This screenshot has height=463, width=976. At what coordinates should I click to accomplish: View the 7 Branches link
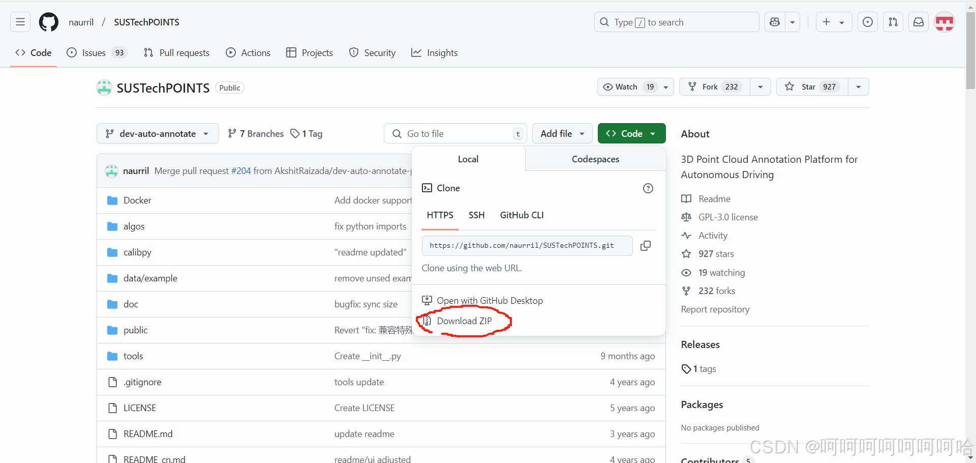[256, 134]
